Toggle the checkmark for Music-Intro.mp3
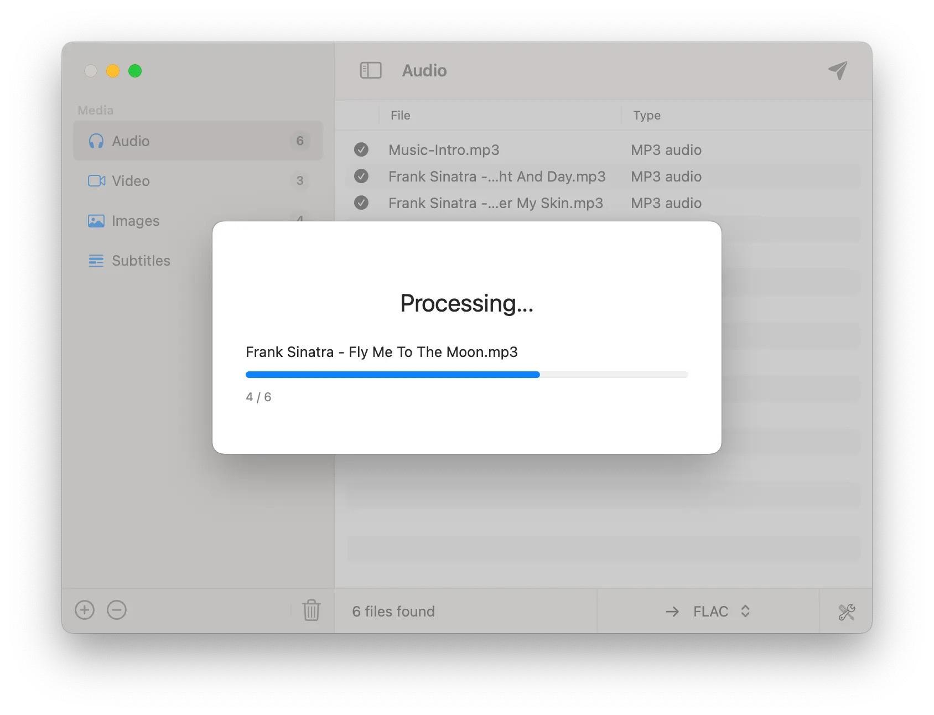The width and height of the screenshot is (934, 715). [361, 149]
